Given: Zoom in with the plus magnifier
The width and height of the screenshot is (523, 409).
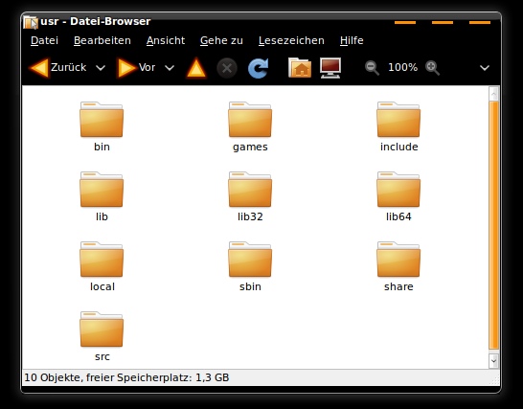Looking at the screenshot, I should point(432,68).
